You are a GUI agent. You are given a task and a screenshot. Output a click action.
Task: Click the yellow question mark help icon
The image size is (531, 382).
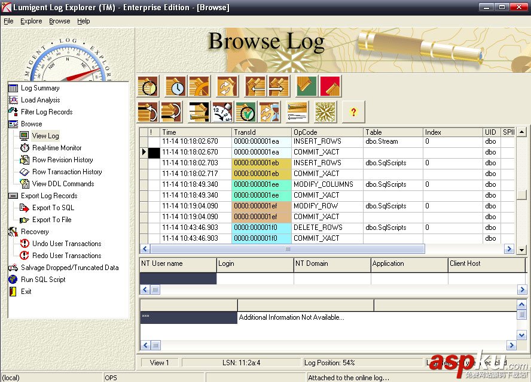pos(353,112)
